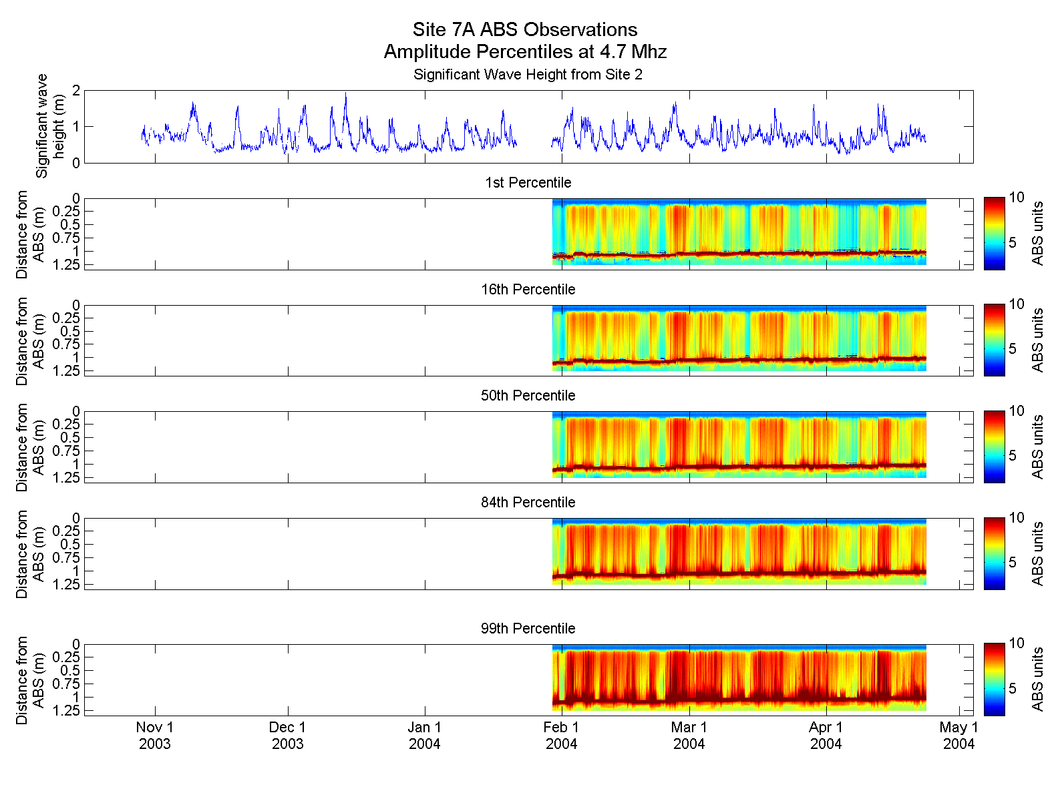Click 'Significant Wave Height from Site 2' subtitle
The height and width of the screenshot is (801, 1052).
[528, 75]
